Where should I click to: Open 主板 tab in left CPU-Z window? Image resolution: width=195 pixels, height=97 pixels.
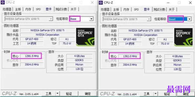tap(18, 9)
